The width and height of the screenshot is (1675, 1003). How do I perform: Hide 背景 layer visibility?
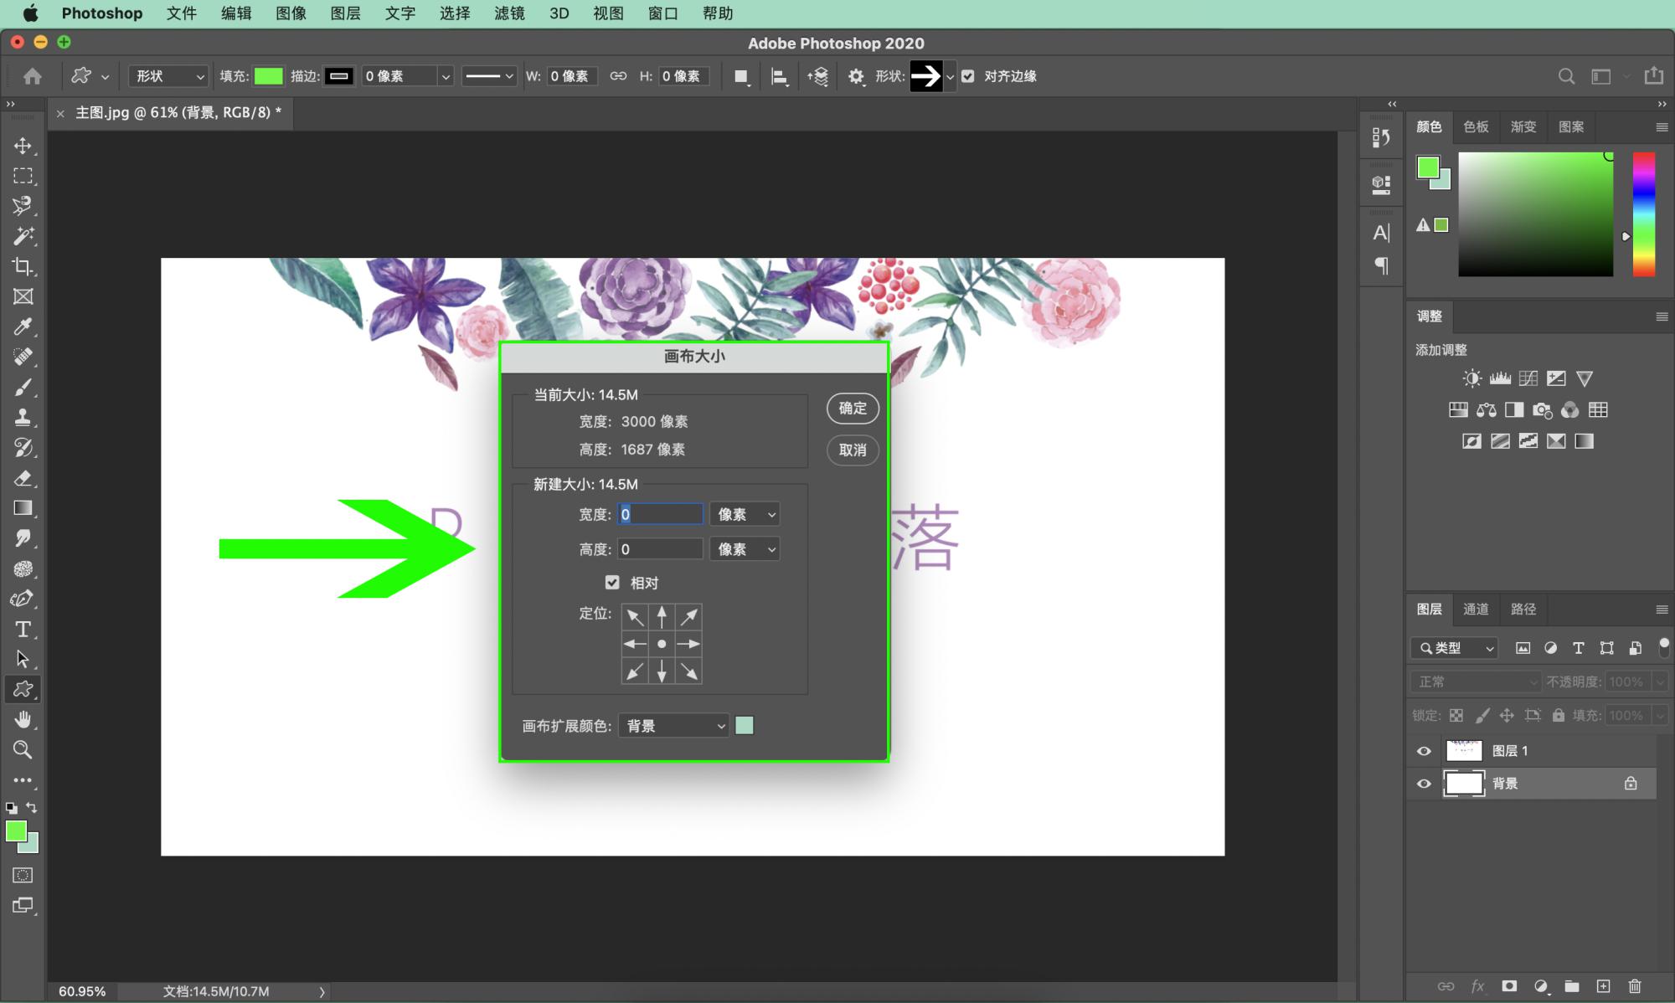tap(1423, 784)
